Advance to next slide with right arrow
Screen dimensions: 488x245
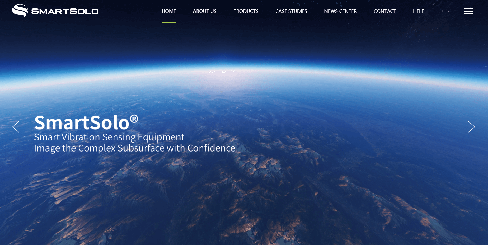(471, 127)
